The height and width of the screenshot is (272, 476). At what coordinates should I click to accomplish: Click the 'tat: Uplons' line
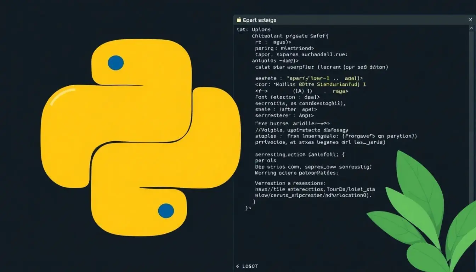(254, 30)
